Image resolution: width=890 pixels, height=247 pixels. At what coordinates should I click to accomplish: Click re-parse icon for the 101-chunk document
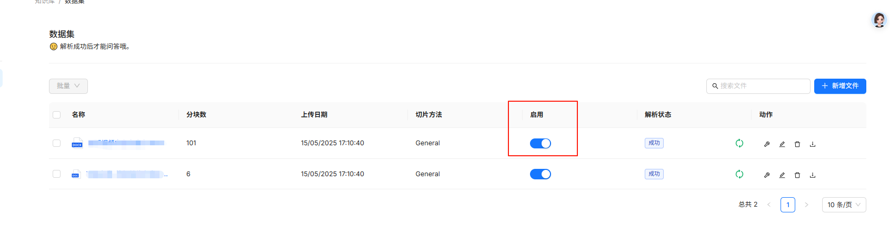739,143
